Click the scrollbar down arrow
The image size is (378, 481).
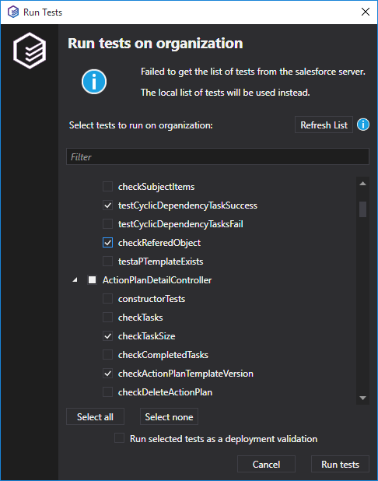(362, 398)
